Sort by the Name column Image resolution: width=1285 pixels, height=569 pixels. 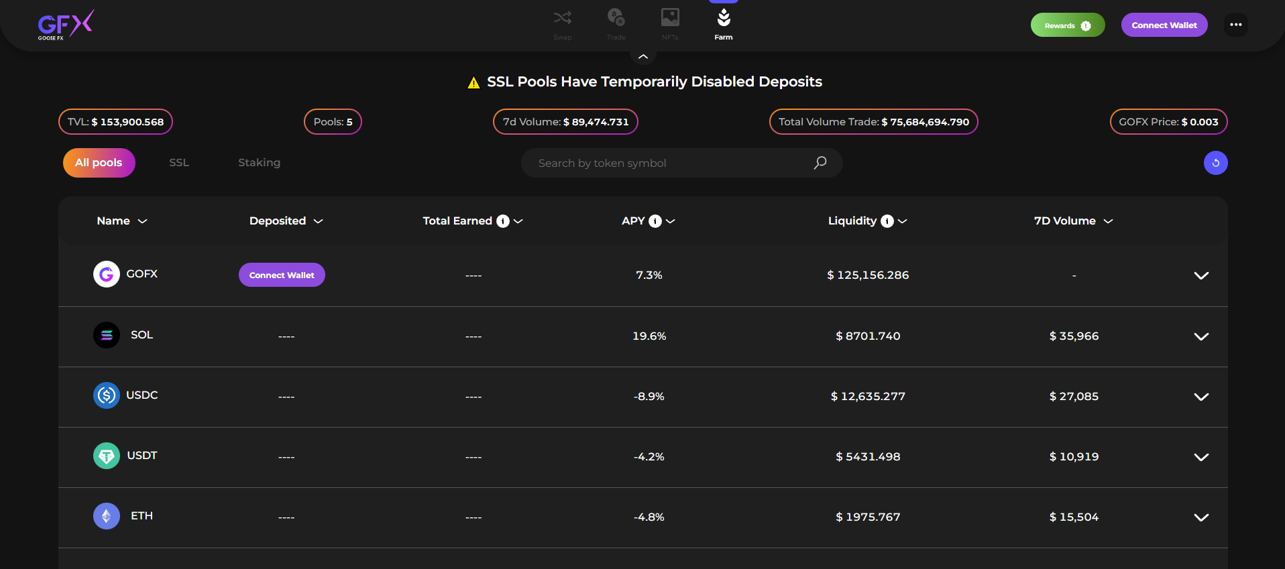pos(122,221)
